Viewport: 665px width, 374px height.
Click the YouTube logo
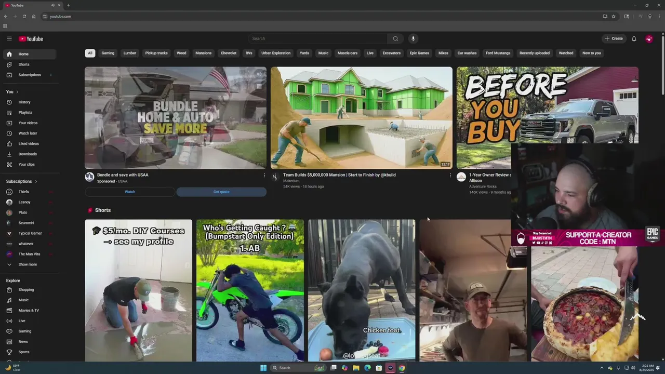(31, 39)
